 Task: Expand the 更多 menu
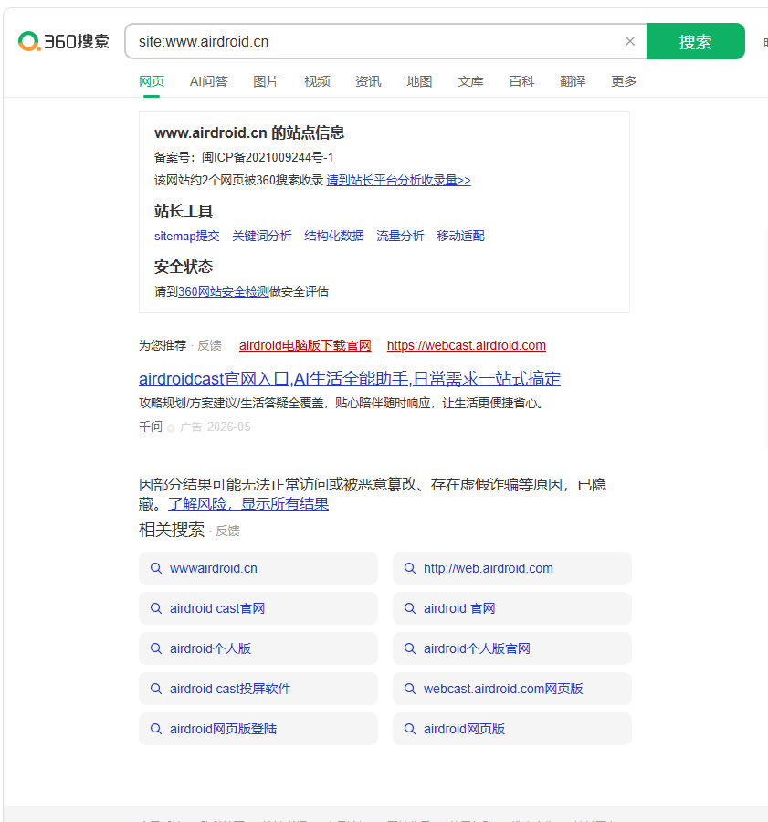coord(624,82)
